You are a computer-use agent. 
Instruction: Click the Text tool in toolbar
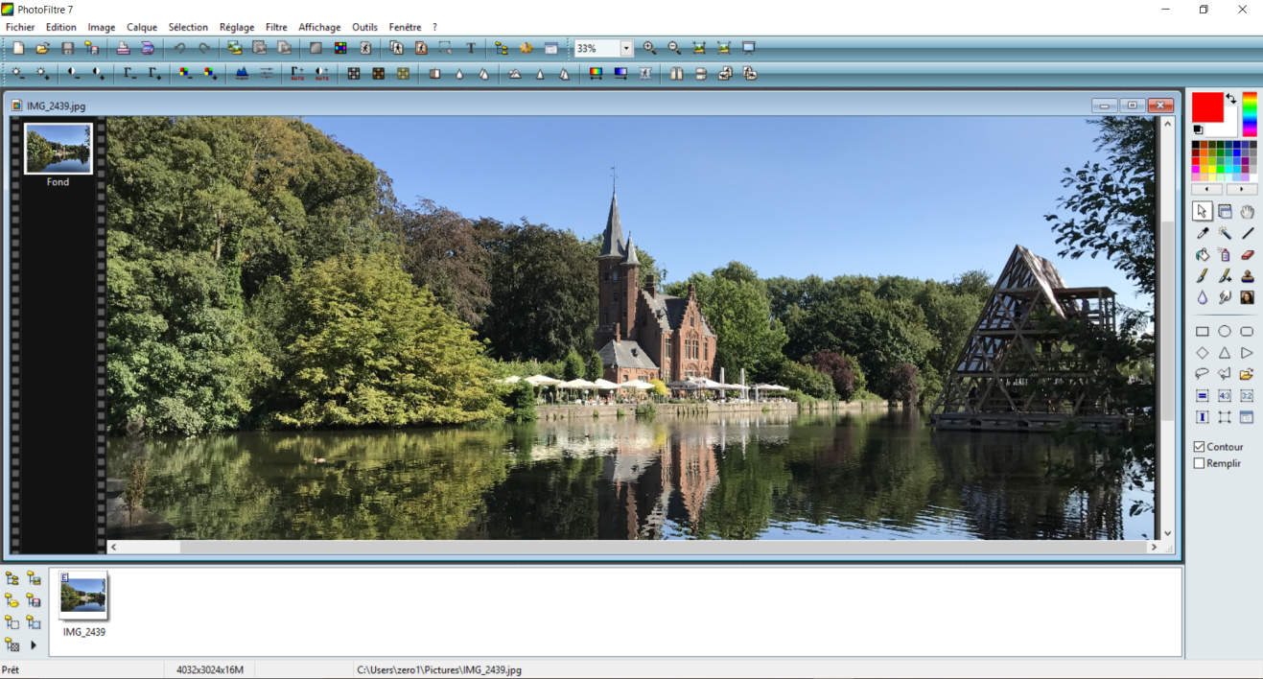pos(471,48)
